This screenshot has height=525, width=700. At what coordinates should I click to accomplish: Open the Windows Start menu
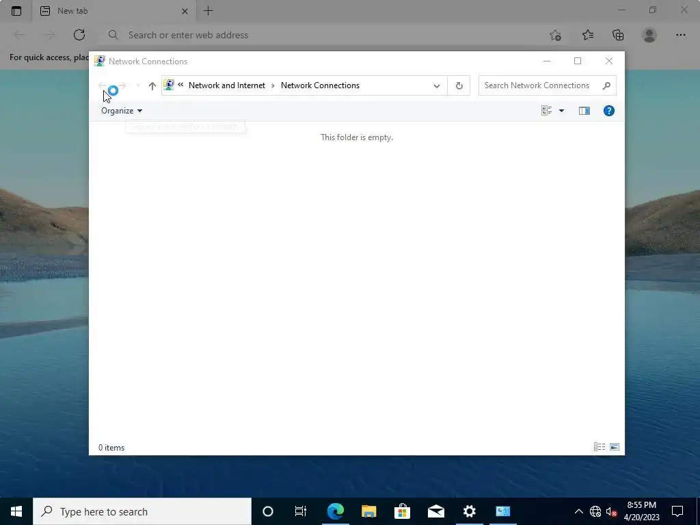pos(16,511)
